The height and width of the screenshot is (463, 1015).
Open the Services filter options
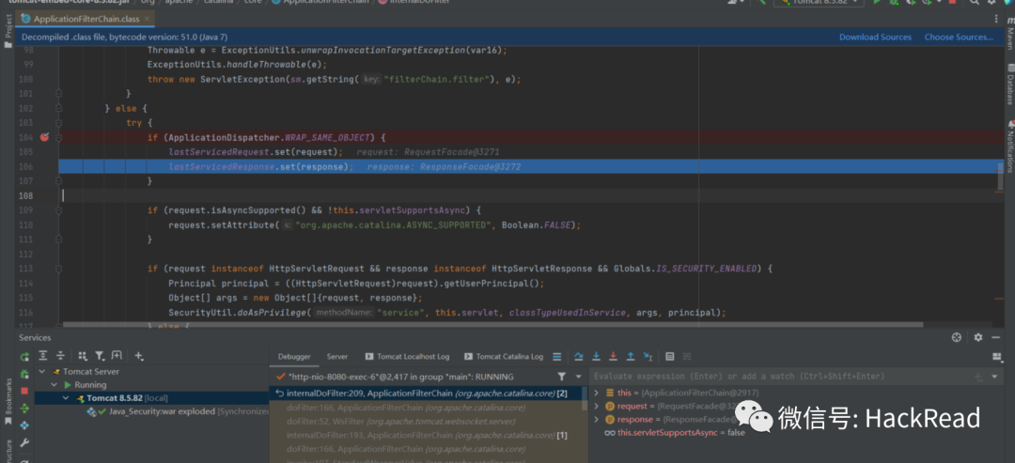pyautogui.click(x=100, y=356)
